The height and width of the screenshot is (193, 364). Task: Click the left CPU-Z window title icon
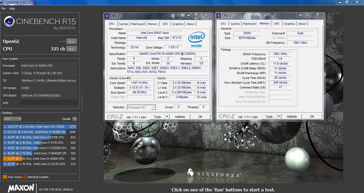[x=107, y=16]
